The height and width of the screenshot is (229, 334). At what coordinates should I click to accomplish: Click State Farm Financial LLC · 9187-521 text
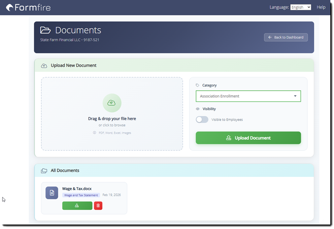pos(70,40)
